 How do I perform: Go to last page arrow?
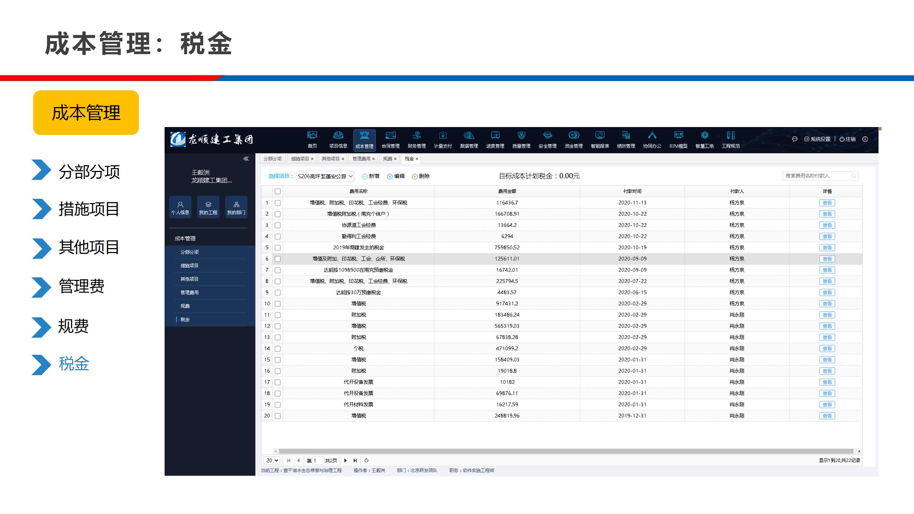click(x=355, y=460)
